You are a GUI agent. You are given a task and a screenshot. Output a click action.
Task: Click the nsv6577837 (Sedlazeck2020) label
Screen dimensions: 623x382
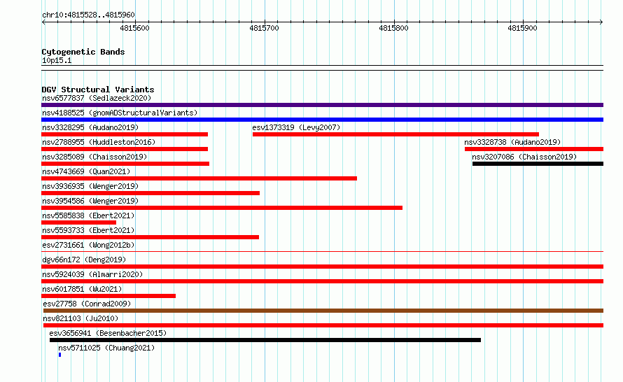[97, 98]
